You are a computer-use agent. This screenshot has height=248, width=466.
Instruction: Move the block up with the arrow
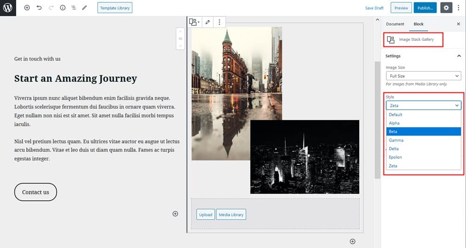(x=180, y=32)
